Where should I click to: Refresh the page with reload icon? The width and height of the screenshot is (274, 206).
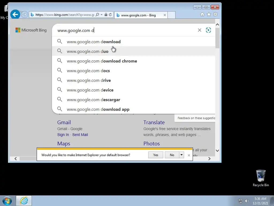(110, 14)
